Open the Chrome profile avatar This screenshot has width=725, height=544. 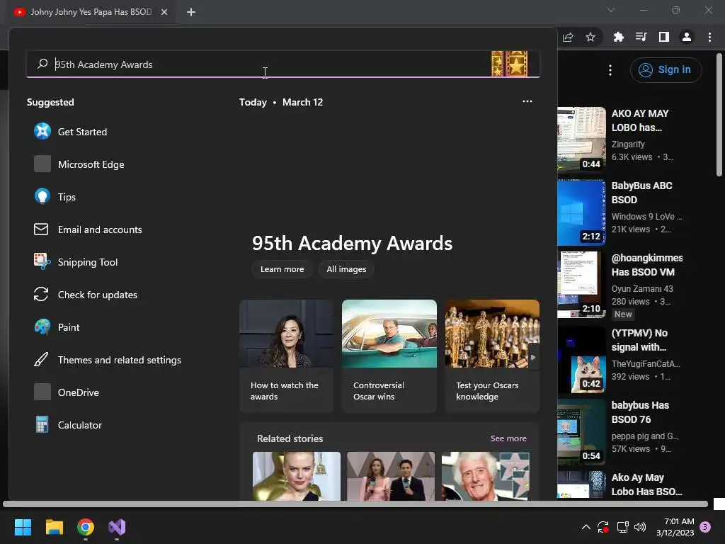(687, 37)
